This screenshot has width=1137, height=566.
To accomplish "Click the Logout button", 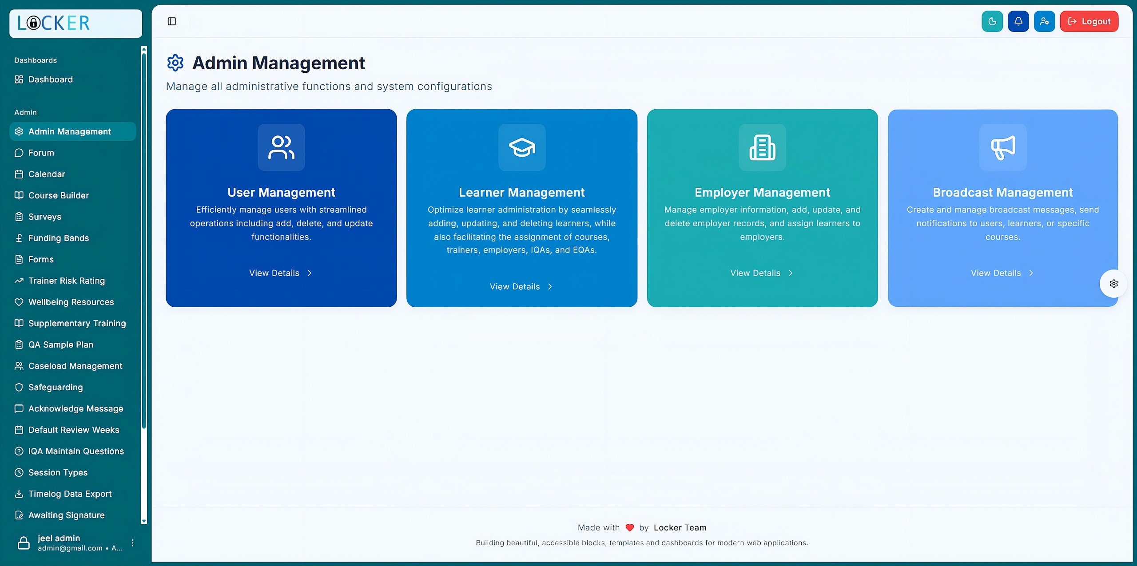I will click(1089, 21).
